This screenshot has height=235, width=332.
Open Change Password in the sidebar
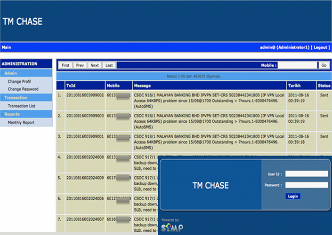[x=23, y=89]
